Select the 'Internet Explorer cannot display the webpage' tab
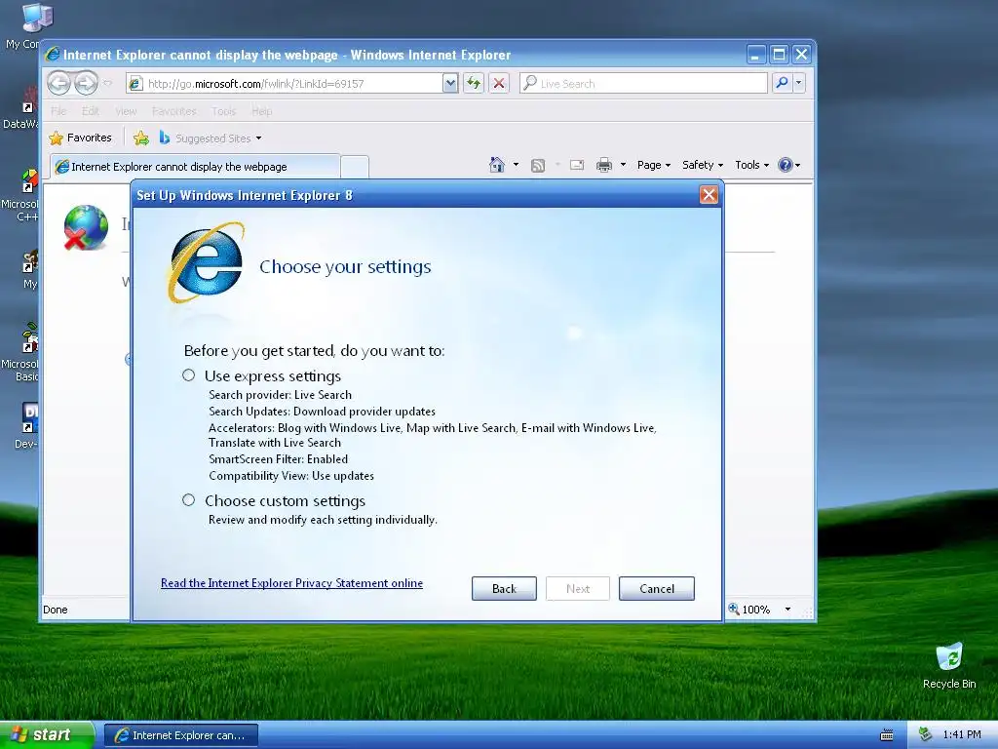The height and width of the screenshot is (749, 998). coord(195,166)
